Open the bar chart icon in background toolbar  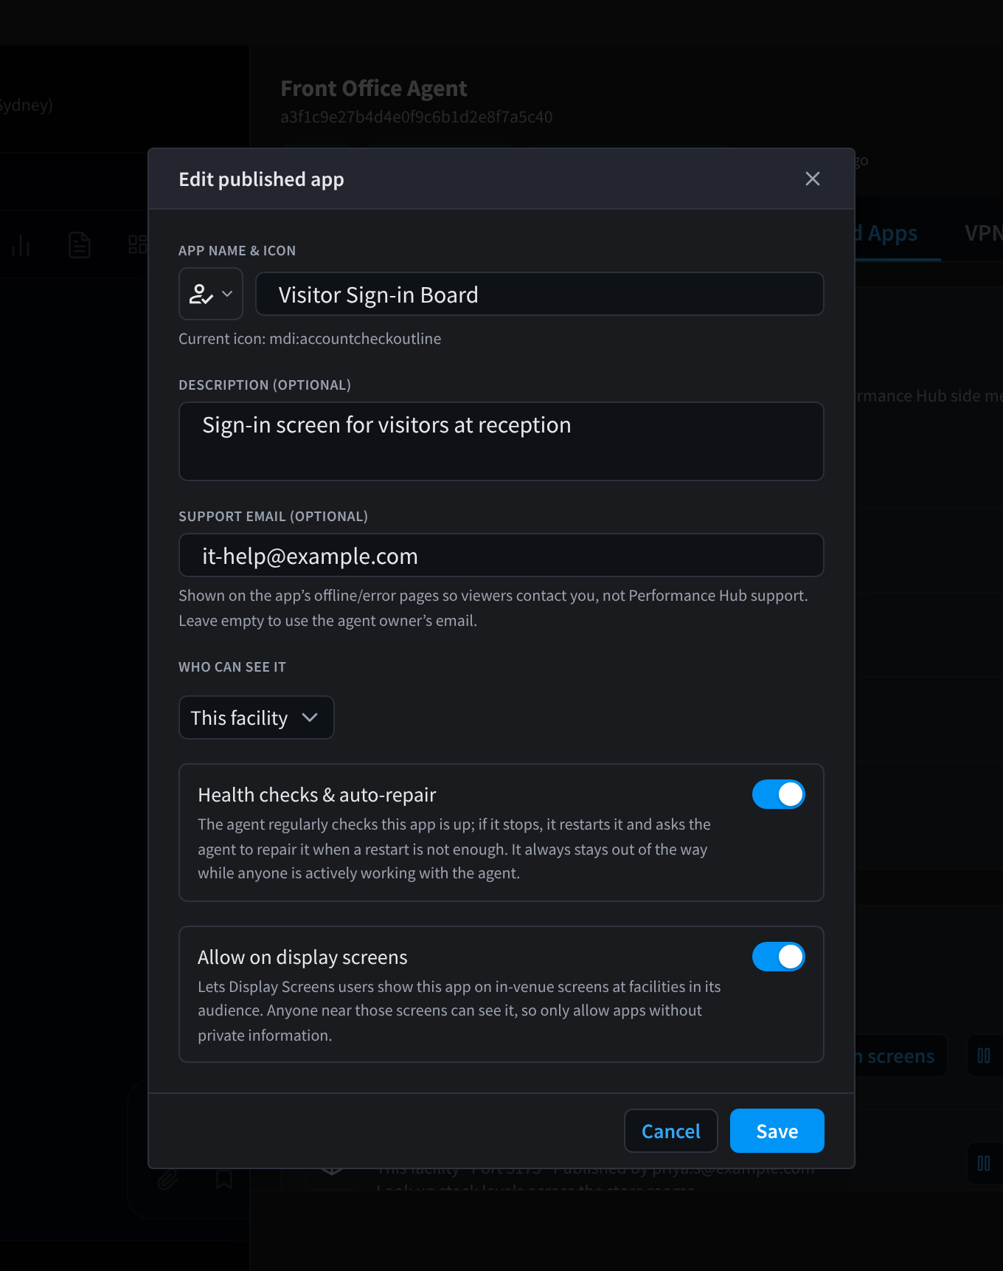coord(21,245)
